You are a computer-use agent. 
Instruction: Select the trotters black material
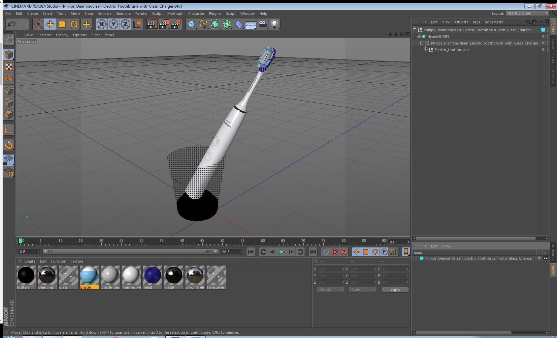click(26, 277)
